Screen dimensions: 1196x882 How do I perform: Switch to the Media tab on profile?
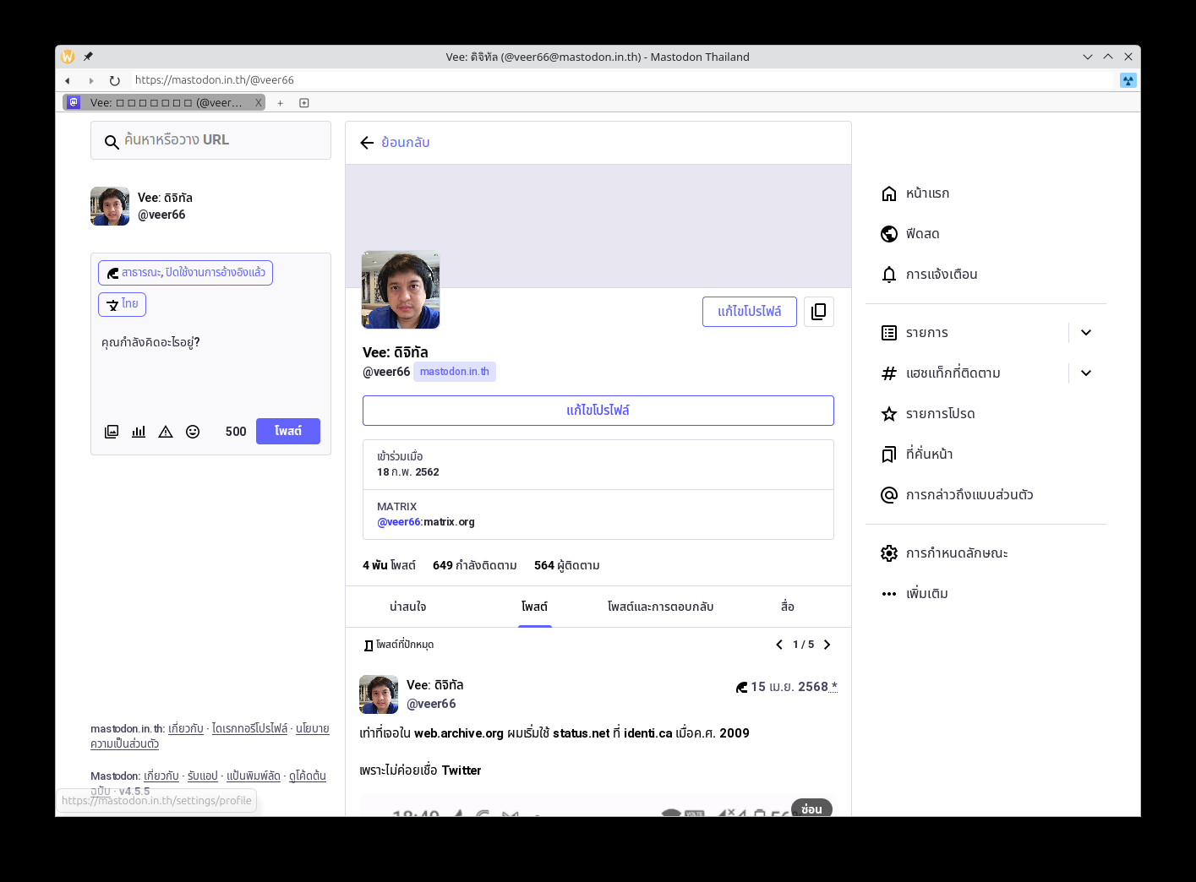coord(787,607)
